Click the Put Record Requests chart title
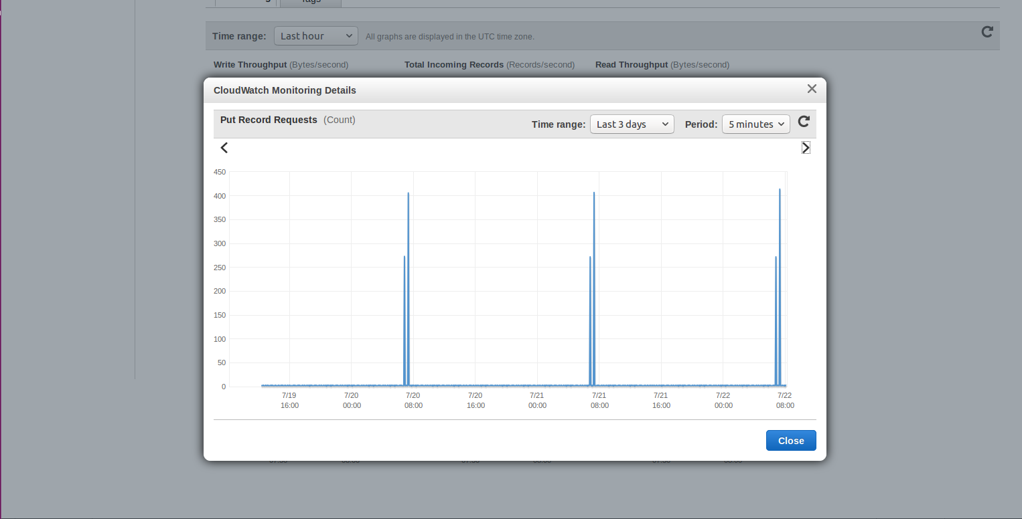The image size is (1022, 519). coord(269,120)
